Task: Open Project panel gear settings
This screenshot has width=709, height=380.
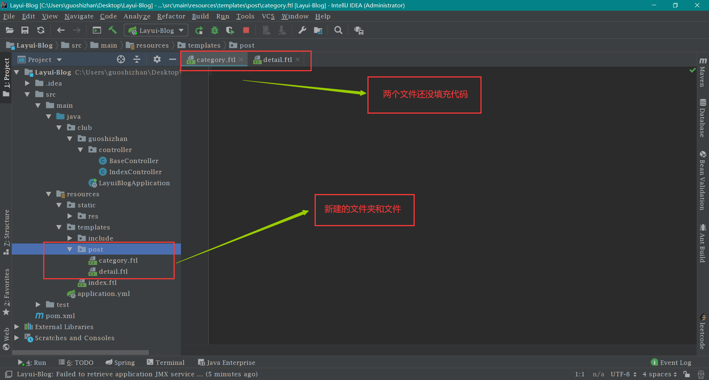Action: click(157, 59)
